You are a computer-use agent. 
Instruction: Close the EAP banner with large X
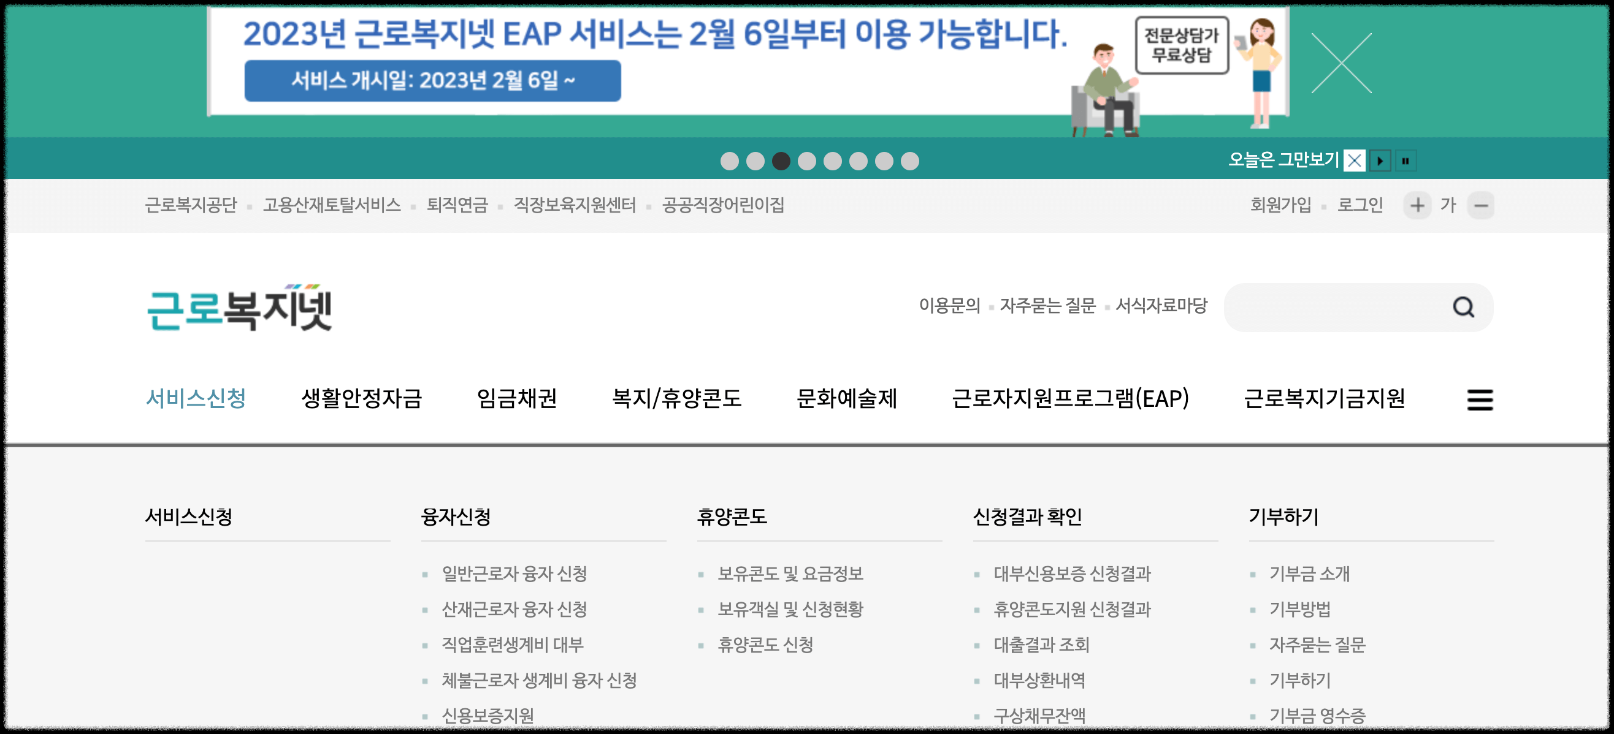click(1341, 63)
